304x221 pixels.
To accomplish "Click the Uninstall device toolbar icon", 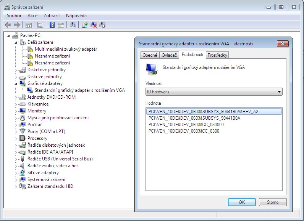I will click(x=94, y=25).
